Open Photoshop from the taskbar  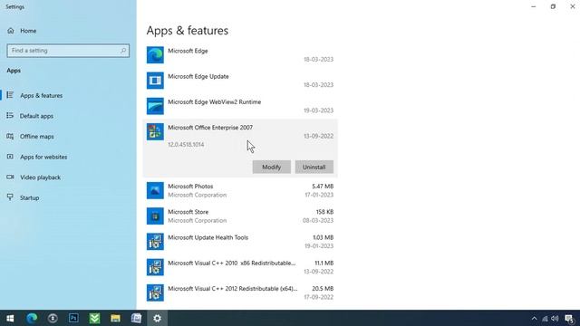pos(73,318)
